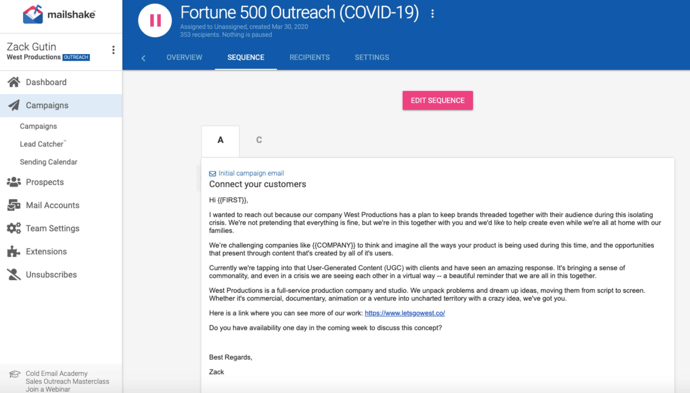Open the letsgowest.co link
The image size is (690, 393).
tap(405, 313)
